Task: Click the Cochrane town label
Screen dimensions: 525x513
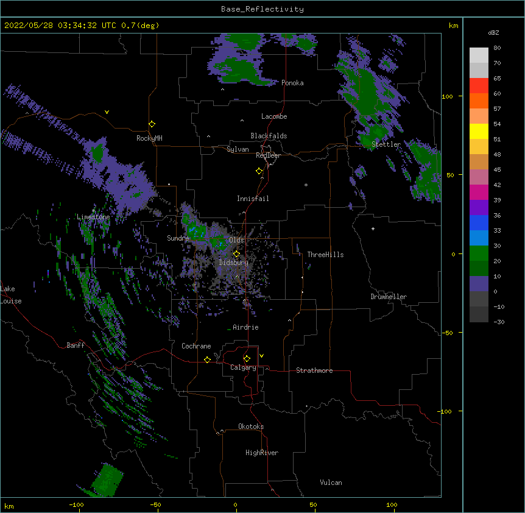Action: [196, 346]
